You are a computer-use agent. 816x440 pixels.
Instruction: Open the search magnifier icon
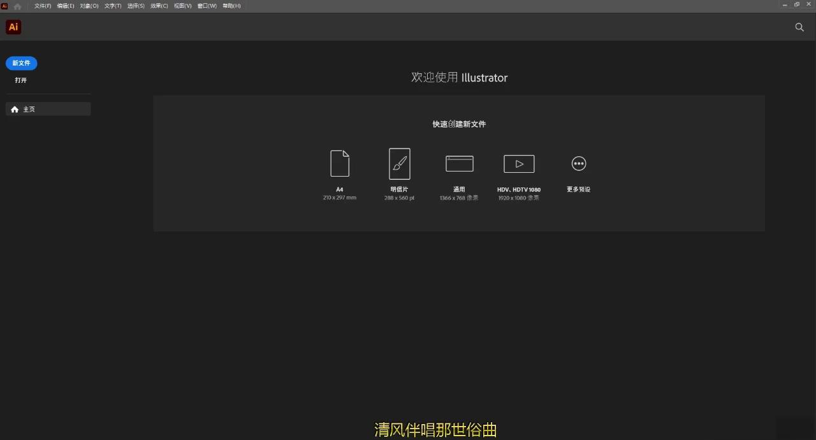[799, 27]
